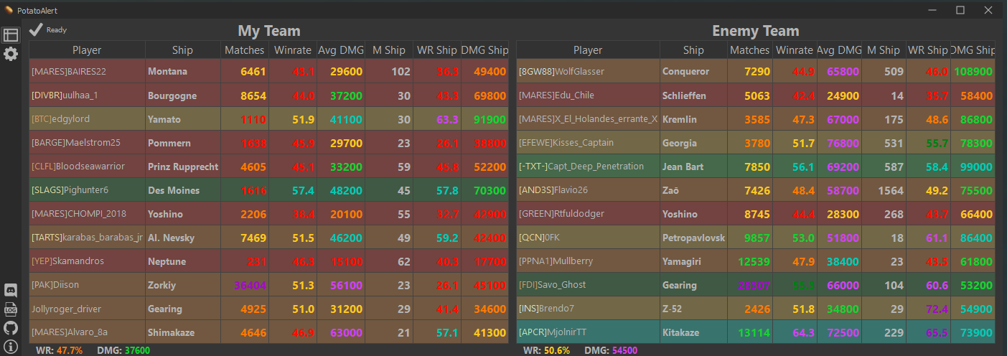Viewport: 1007px width, 356px height.
Task: Select [SLAGS]Pighunter6 in My Team
Action: point(70,190)
